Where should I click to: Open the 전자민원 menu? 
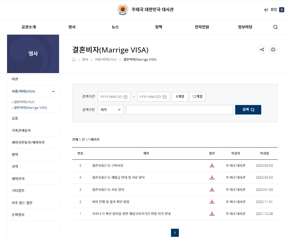tap(202, 27)
